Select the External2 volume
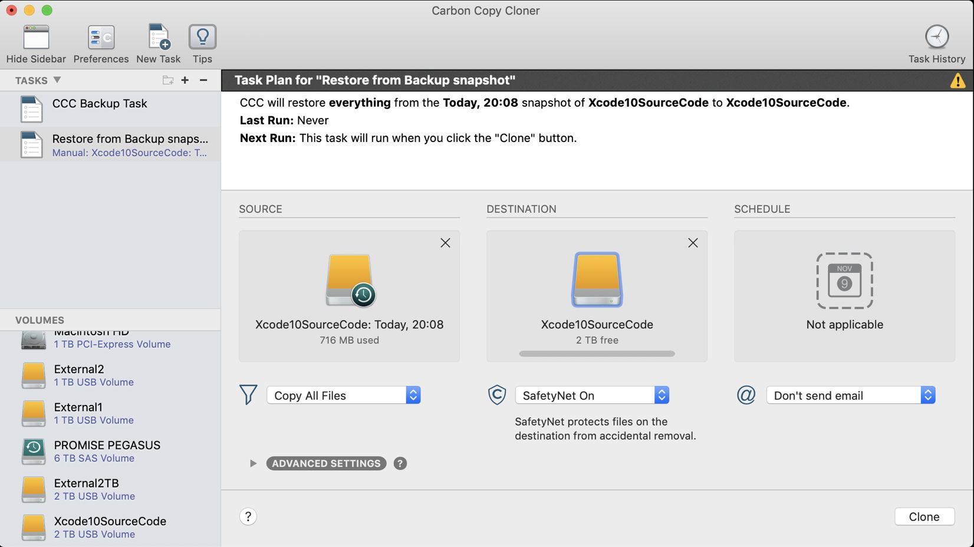The height and width of the screenshot is (547, 974). click(110, 375)
